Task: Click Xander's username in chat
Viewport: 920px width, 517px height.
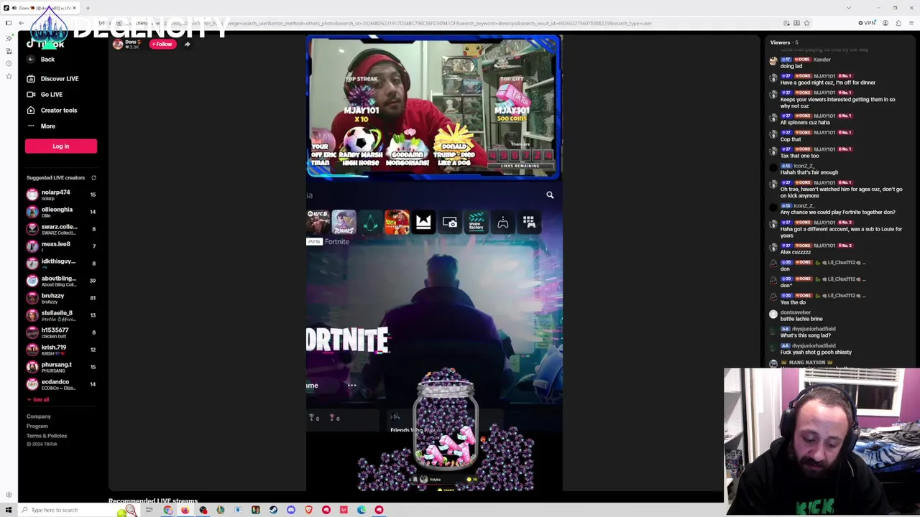Action: 822,60
